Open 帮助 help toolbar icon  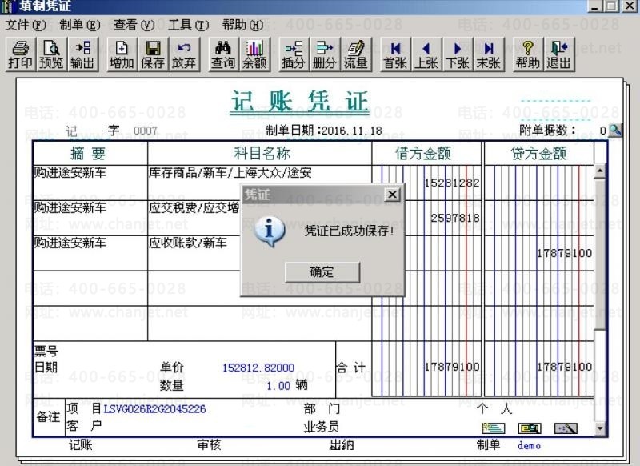[x=528, y=54]
